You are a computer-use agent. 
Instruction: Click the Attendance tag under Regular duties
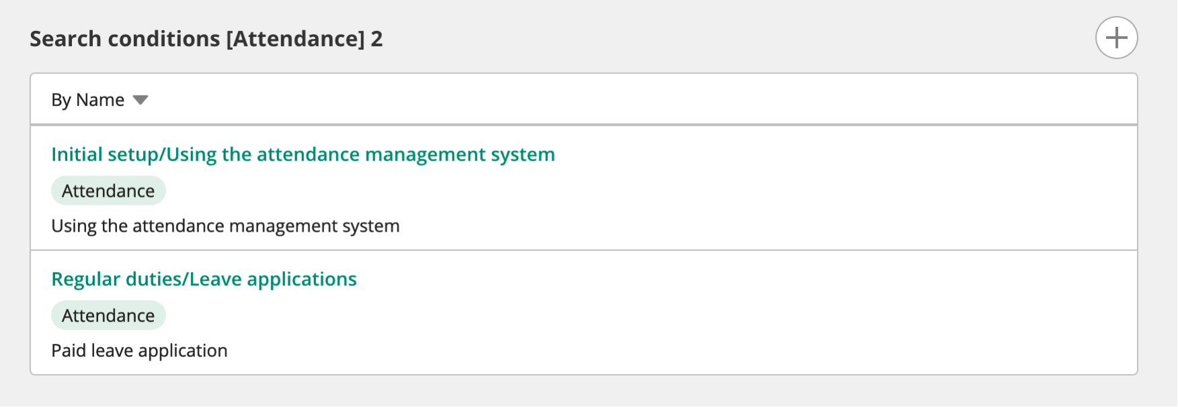click(108, 316)
